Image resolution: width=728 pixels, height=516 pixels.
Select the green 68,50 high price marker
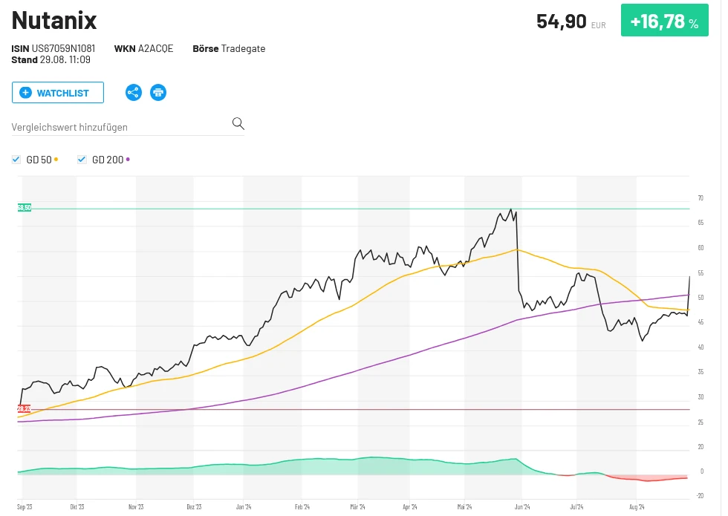click(25, 208)
